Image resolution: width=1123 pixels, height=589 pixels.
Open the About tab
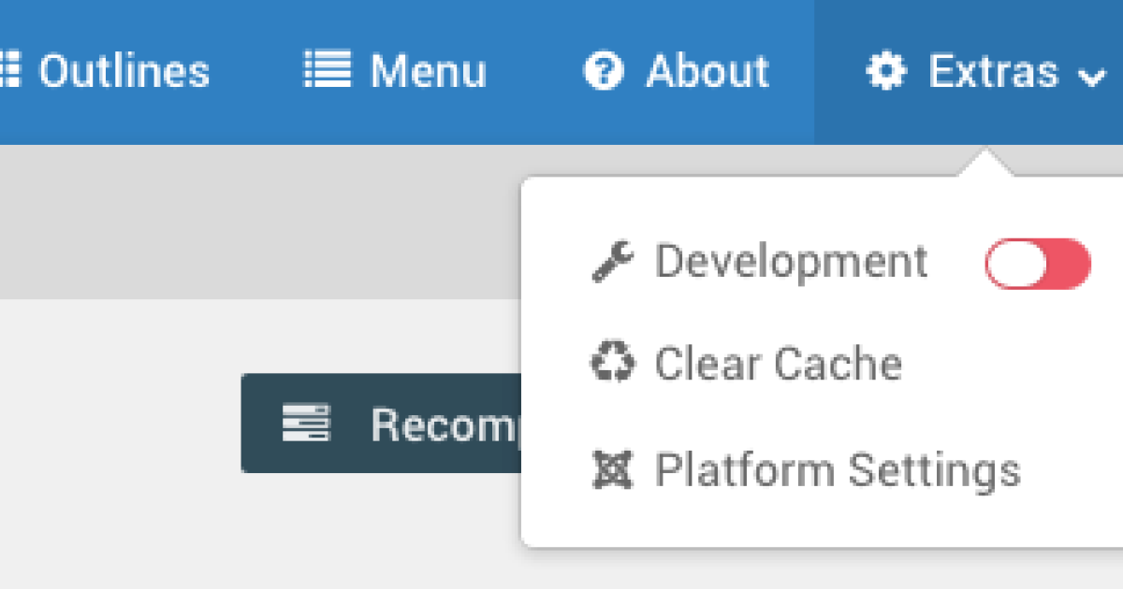[707, 71]
